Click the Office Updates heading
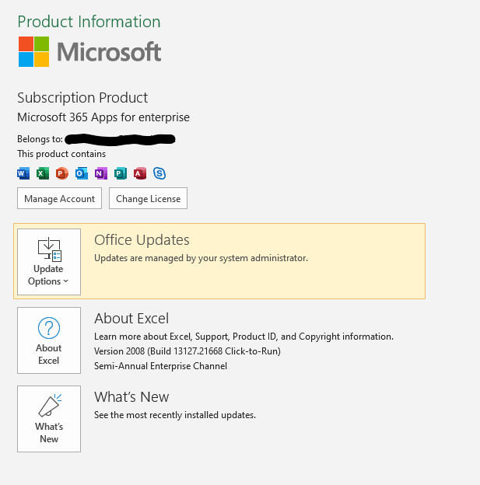480x485 pixels. click(142, 240)
